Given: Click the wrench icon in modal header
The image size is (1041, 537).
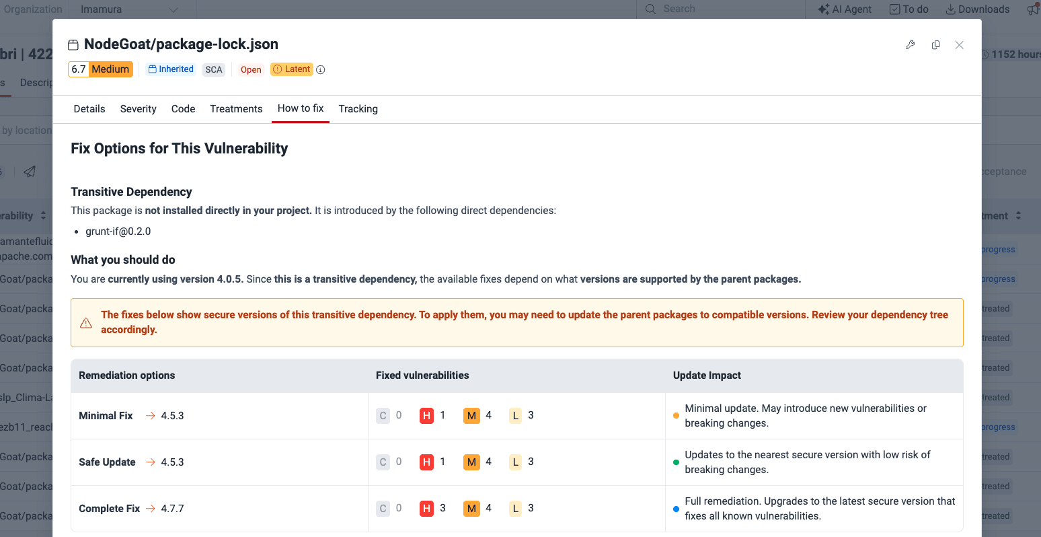Looking at the screenshot, I should [x=911, y=45].
